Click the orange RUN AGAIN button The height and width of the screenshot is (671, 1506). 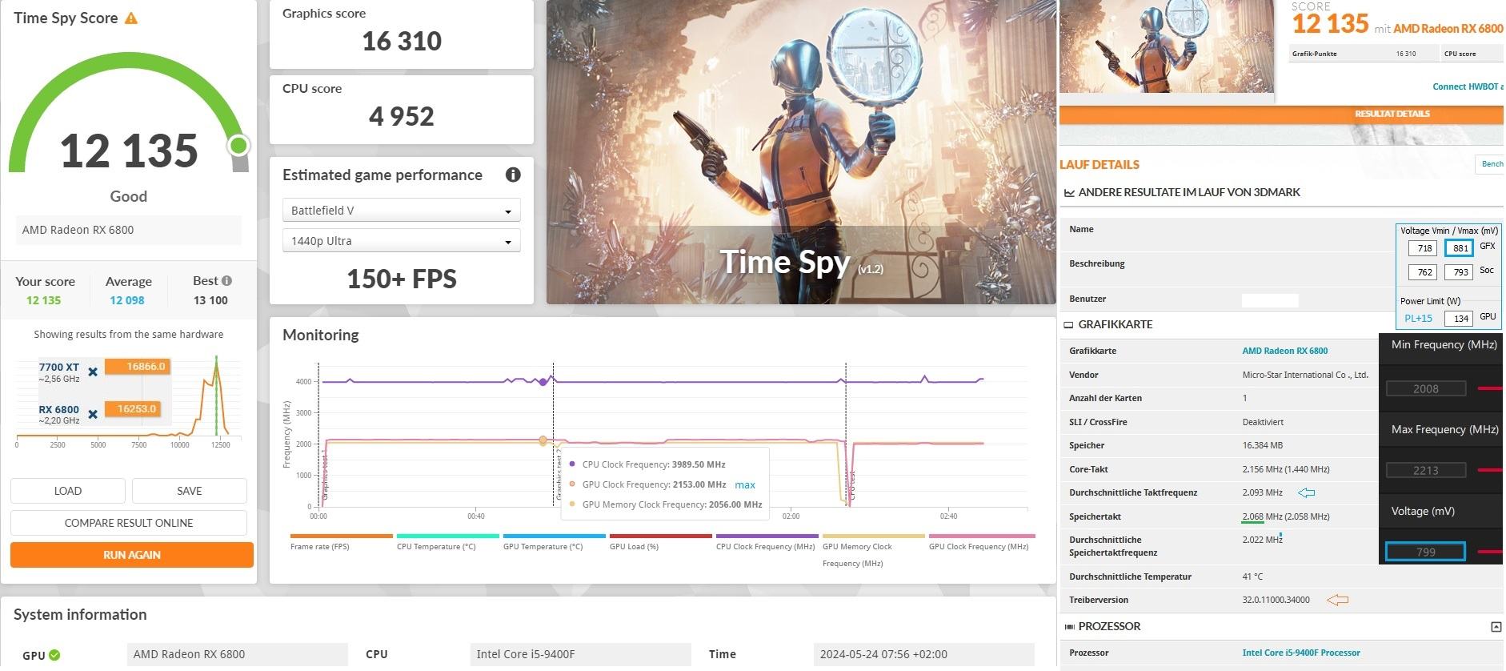tap(132, 555)
